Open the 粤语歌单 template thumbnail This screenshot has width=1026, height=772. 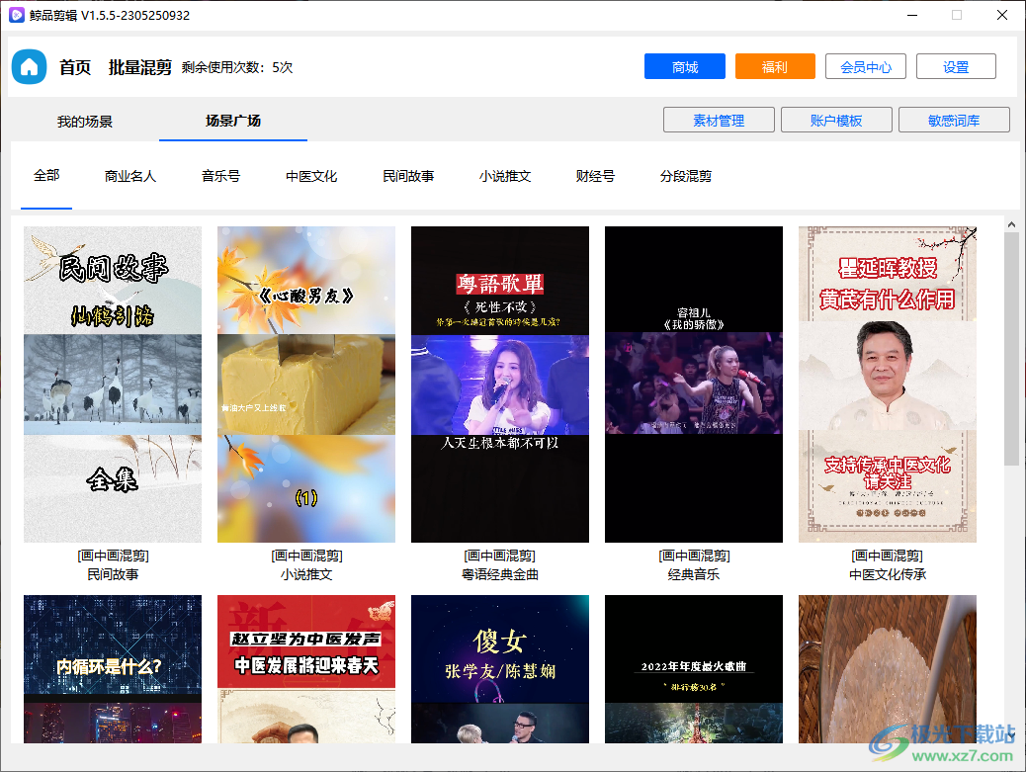pyautogui.click(x=500, y=385)
